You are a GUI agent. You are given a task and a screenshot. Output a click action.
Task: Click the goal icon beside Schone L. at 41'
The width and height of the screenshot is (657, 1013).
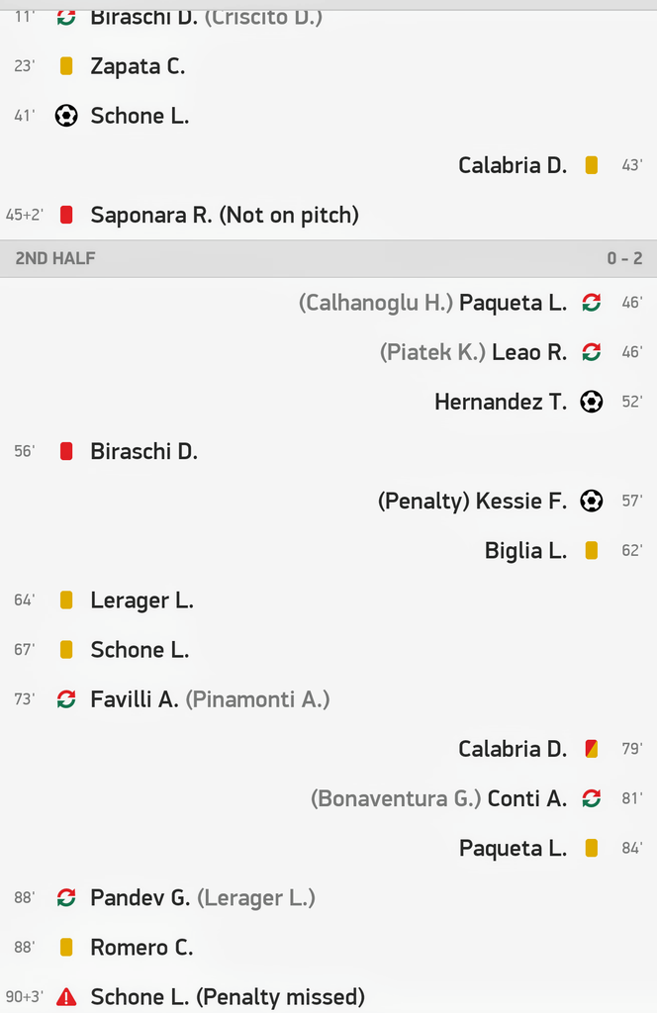point(66,116)
